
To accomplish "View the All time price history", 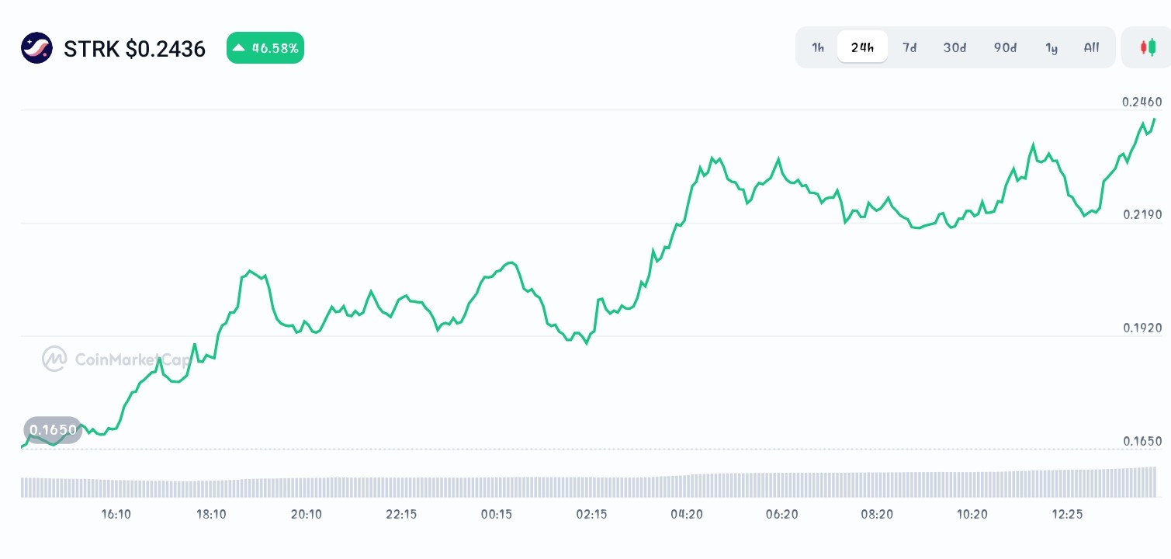I will (x=1091, y=47).
